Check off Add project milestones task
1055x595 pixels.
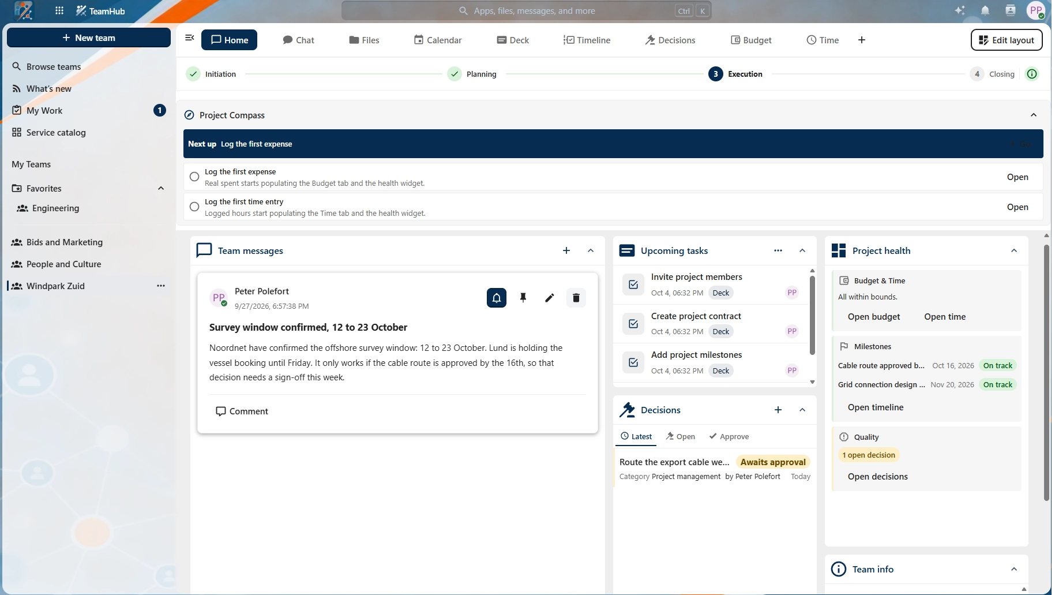click(633, 362)
